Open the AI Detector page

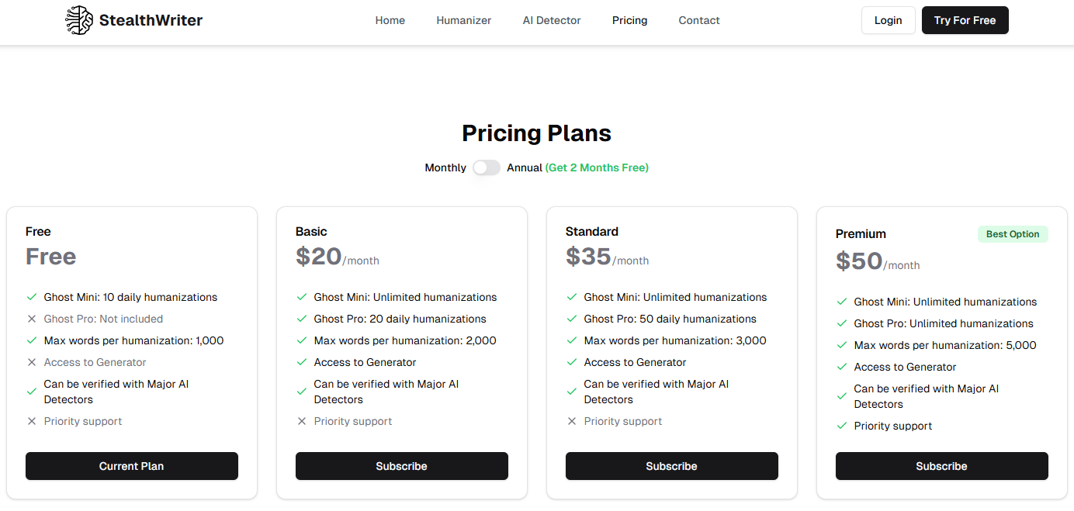pyautogui.click(x=551, y=20)
